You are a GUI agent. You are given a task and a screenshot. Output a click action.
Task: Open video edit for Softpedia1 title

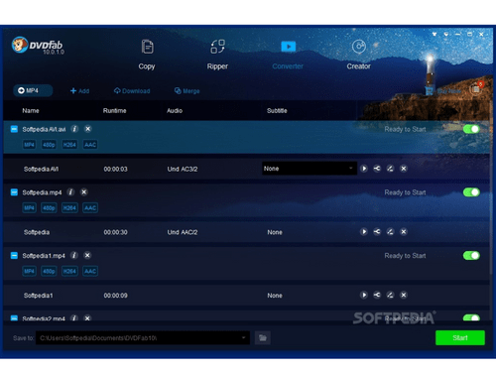tap(390, 295)
